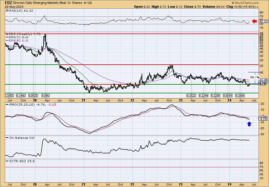Click the NYSE exchange label
Screen dimensions: 269x187
88,3
